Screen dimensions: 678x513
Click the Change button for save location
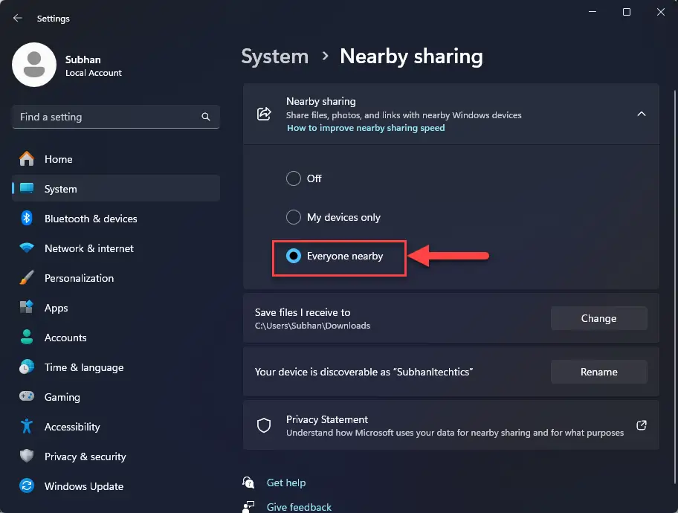598,318
